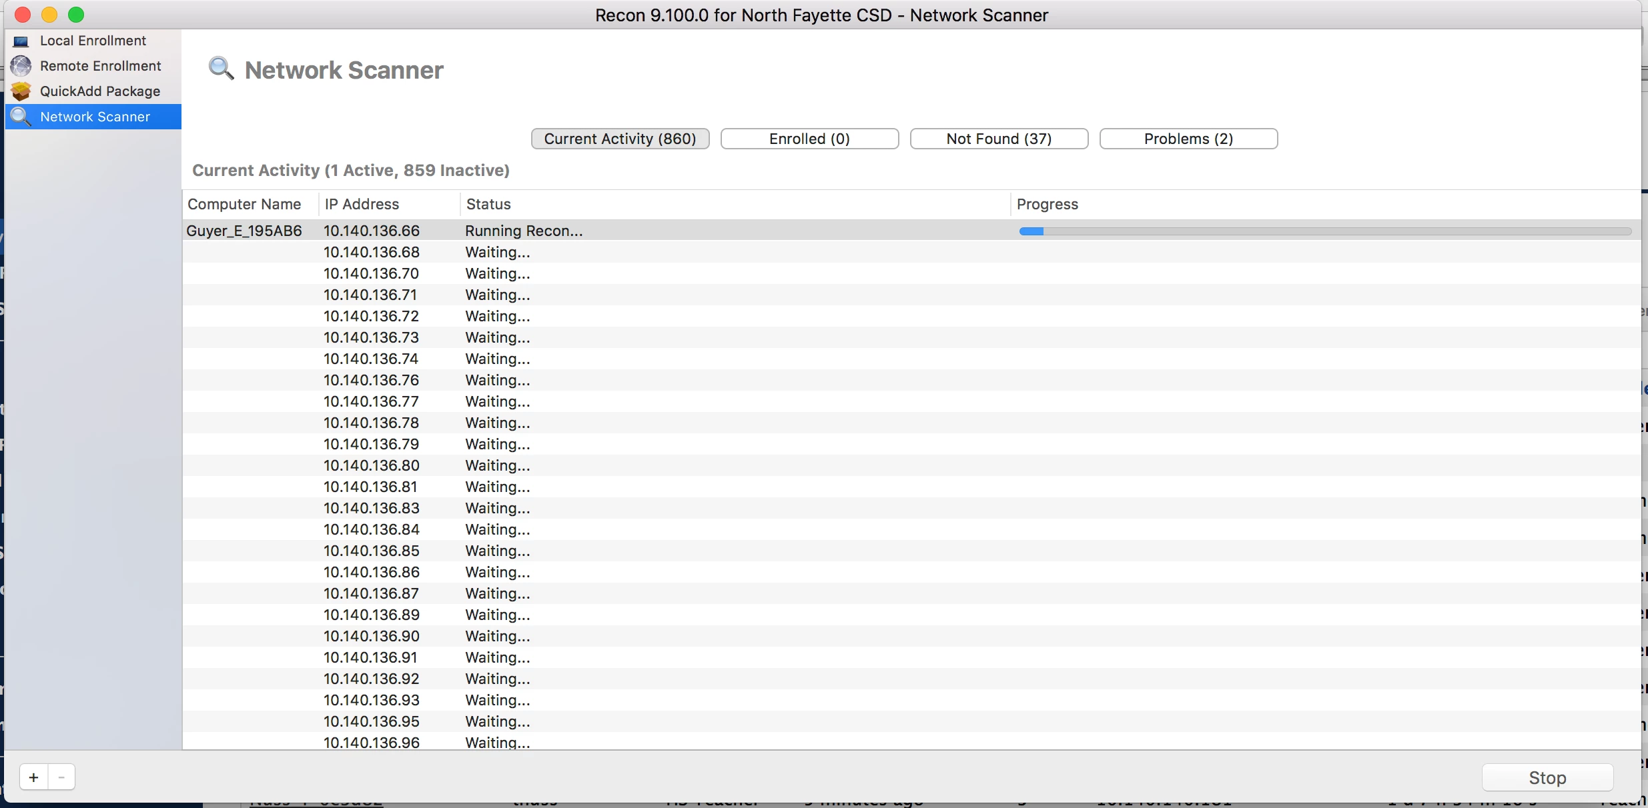Select the row for IP 10.140.136.80
Image resolution: width=1648 pixels, height=808 pixels.
[372, 465]
